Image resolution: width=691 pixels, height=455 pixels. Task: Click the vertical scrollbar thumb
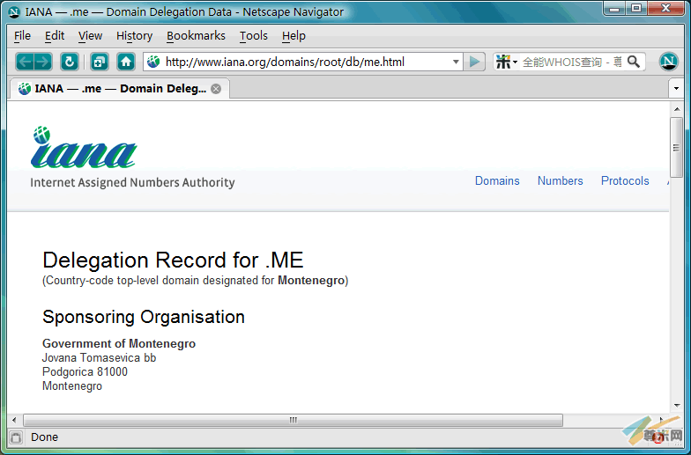[x=677, y=148]
